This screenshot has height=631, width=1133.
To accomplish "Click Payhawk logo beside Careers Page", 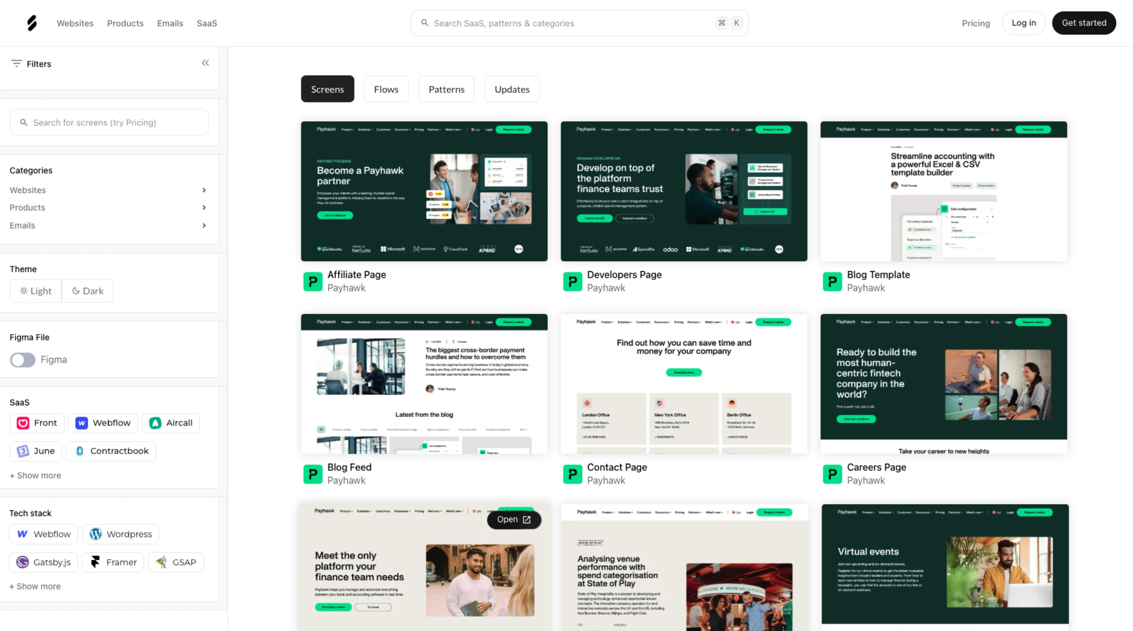I will (x=832, y=474).
